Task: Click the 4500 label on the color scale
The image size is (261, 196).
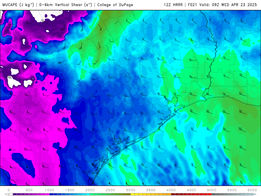Action: tap(192, 190)
